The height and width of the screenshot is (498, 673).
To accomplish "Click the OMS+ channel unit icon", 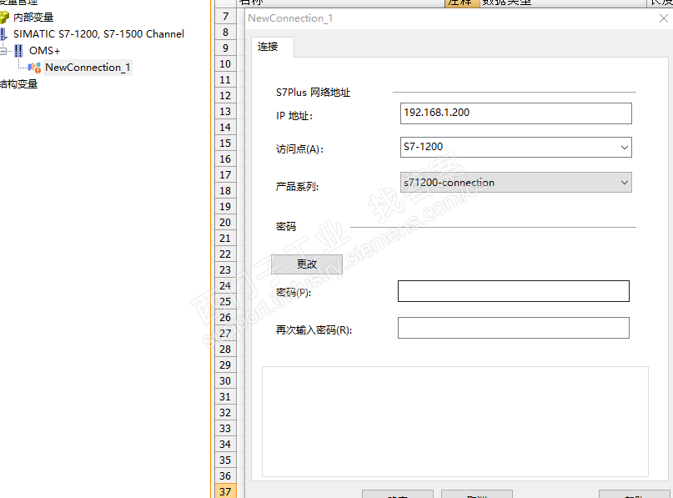I will [18, 51].
